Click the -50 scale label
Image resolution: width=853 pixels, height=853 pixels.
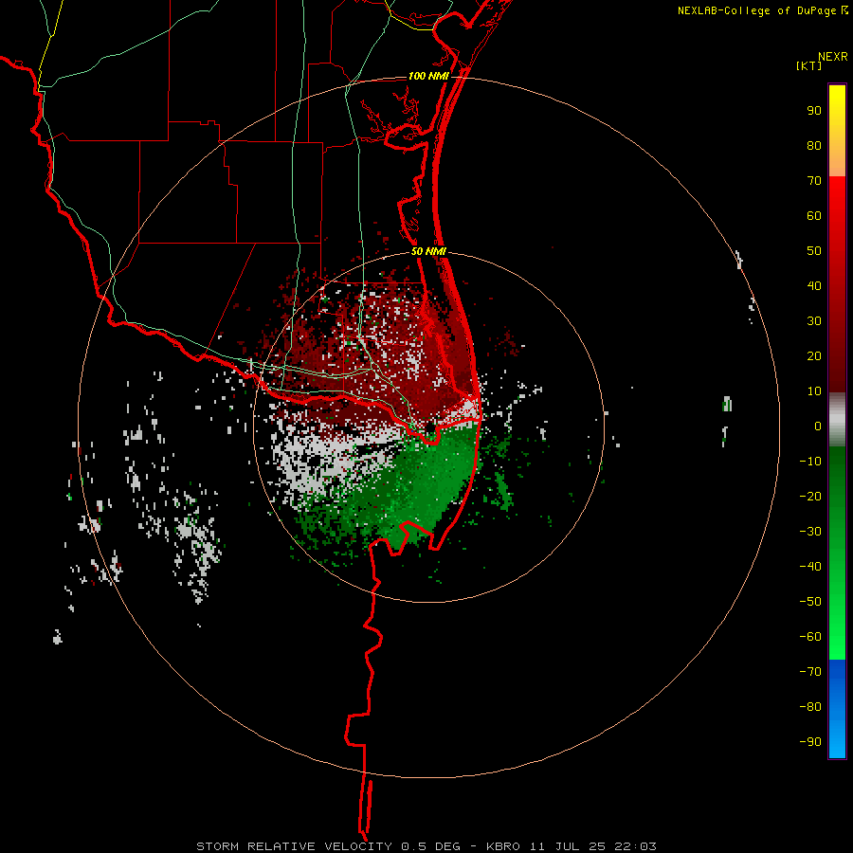click(810, 602)
